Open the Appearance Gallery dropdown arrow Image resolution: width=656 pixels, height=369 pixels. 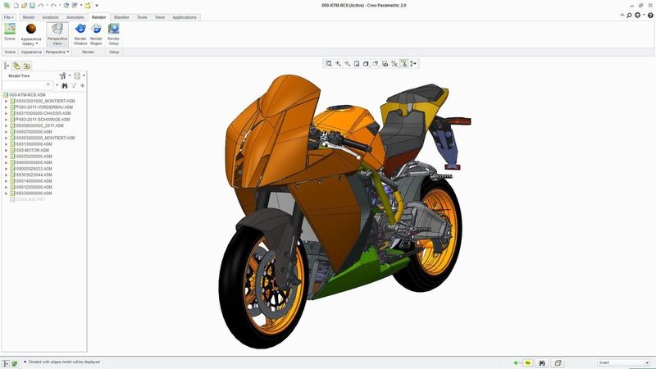point(37,43)
